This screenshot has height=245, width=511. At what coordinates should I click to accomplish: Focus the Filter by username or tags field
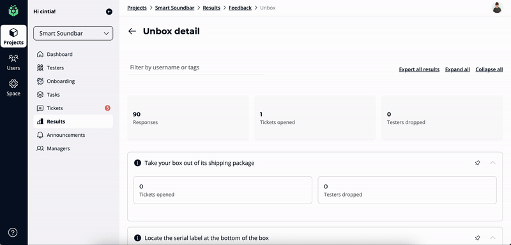195,67
